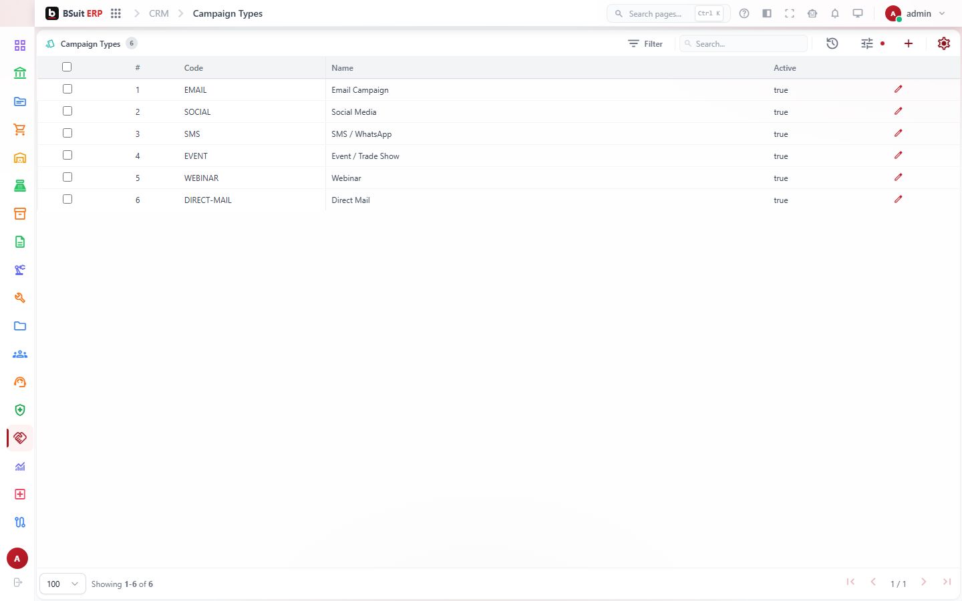Click the table Search input field

tap(744, 43)
